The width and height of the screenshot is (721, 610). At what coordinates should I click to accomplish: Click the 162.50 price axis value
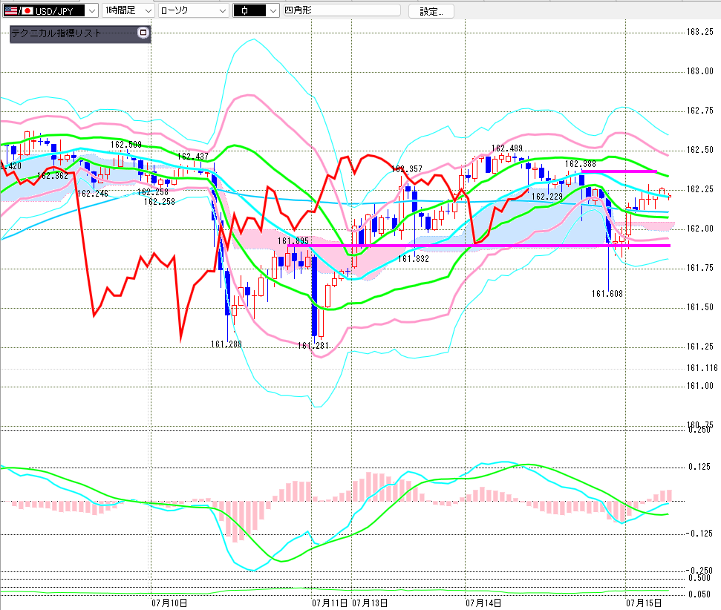tap(700, 150)
